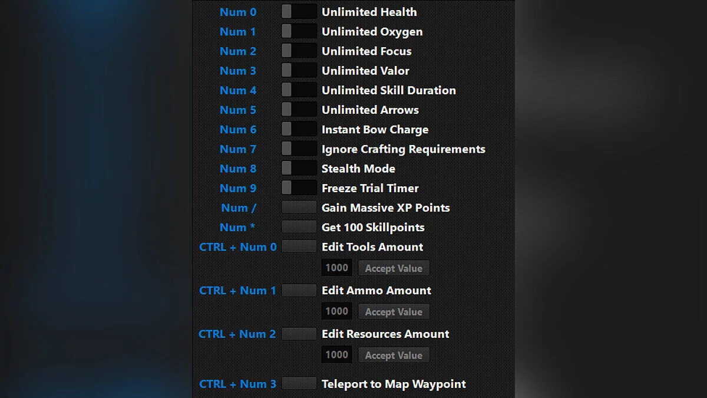Accept Value for Edit Resources Amount
707x398 pixels.
pyautogui.click(x=394, y=356)
